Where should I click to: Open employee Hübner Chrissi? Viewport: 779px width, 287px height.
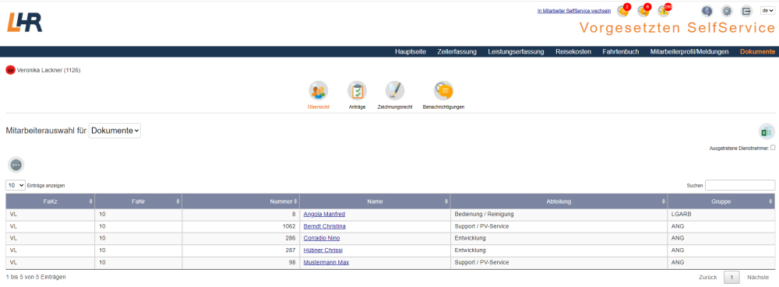[x=323, y=250]
